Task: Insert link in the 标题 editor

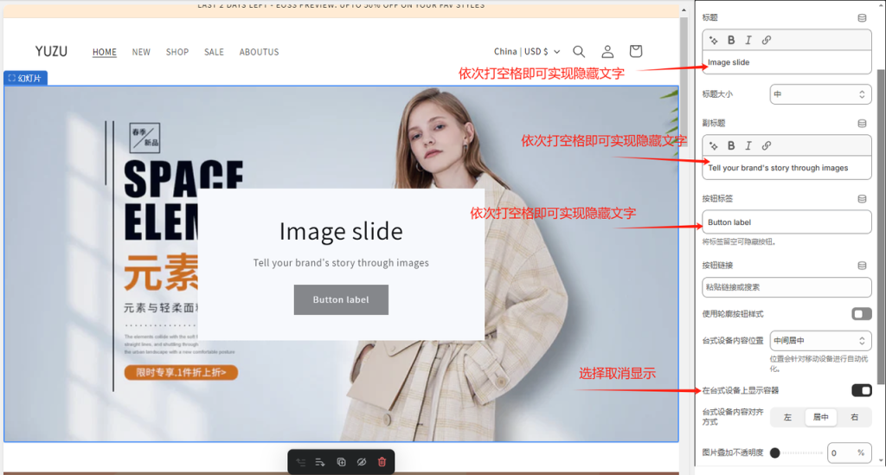Action: [x=767, y=40]
